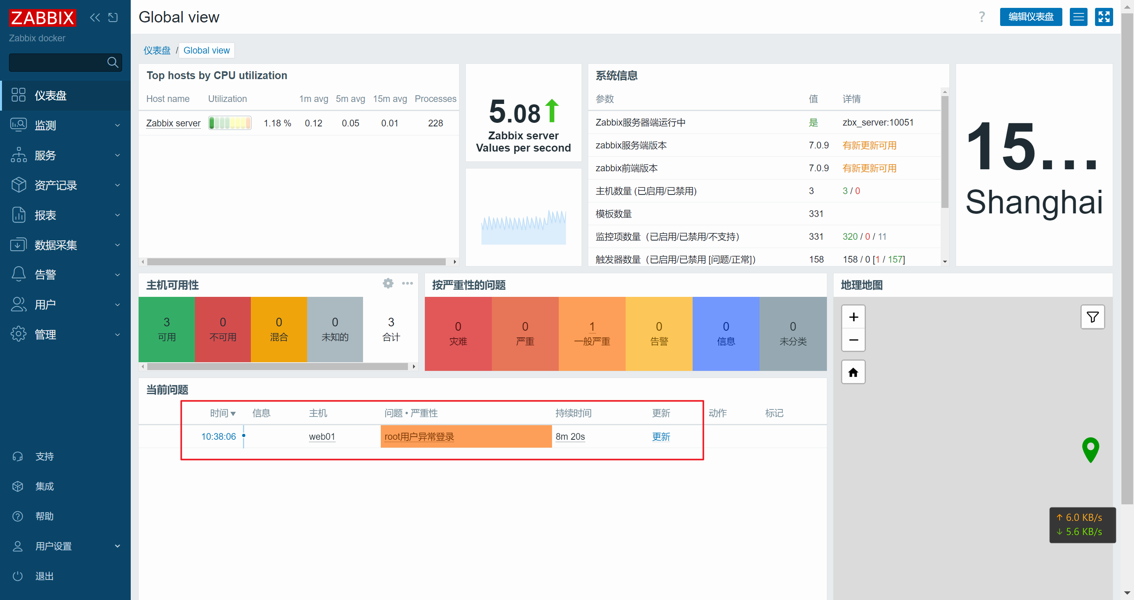
Task: Click the 退出 power sign-out icon
Action: click(18, 576)
